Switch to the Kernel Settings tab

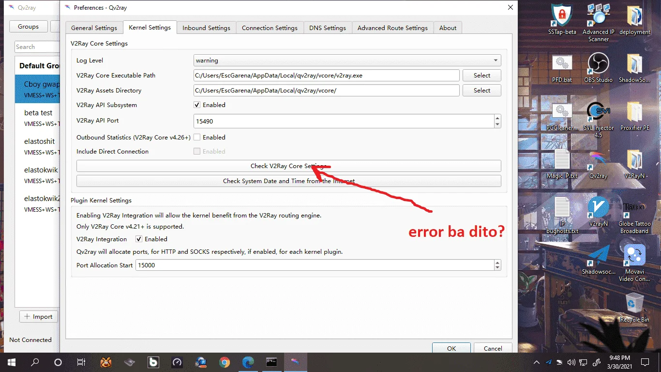coord(150,28)
